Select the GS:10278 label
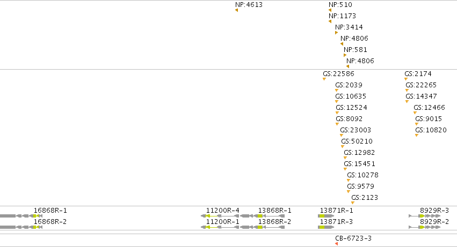 click(362, 175)
